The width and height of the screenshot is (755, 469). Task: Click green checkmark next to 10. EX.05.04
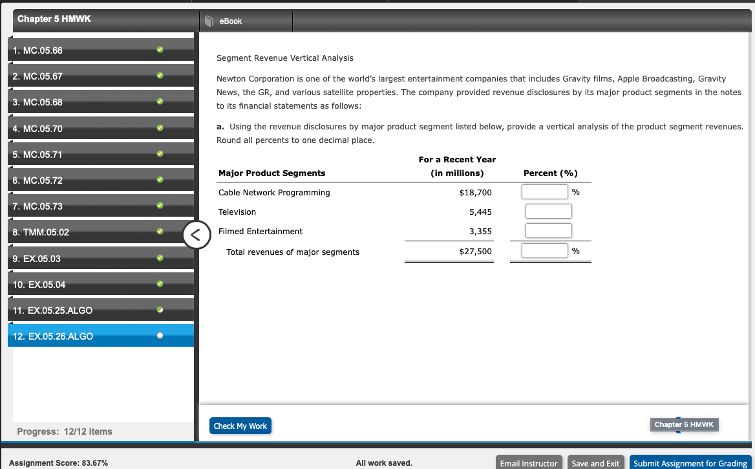point(160,283)
